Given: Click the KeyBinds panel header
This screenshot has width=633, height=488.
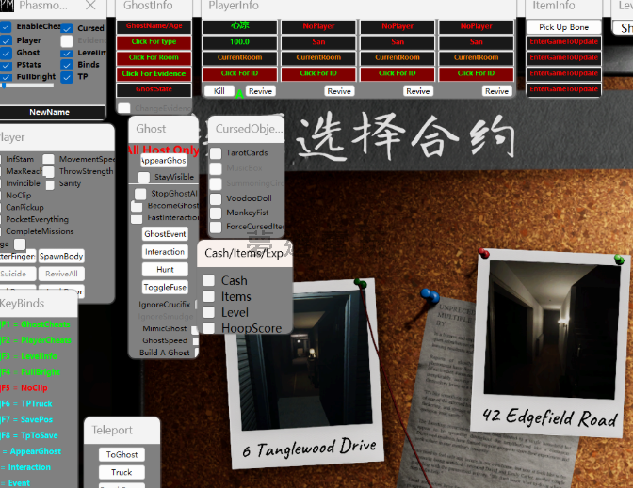Looking at the screenshot, I should click(x=37, y=304).
